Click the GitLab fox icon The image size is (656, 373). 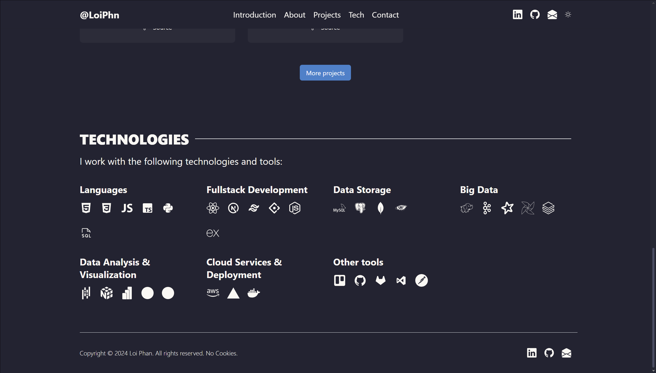[x=380, y=280]
